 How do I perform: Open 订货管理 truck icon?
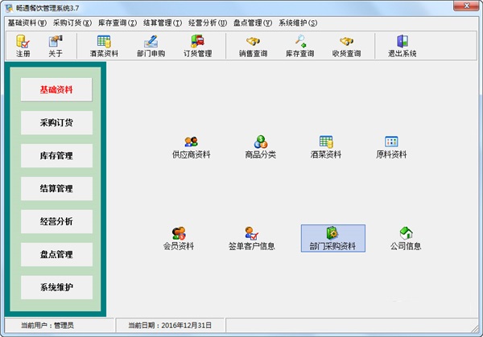[198, 46]
